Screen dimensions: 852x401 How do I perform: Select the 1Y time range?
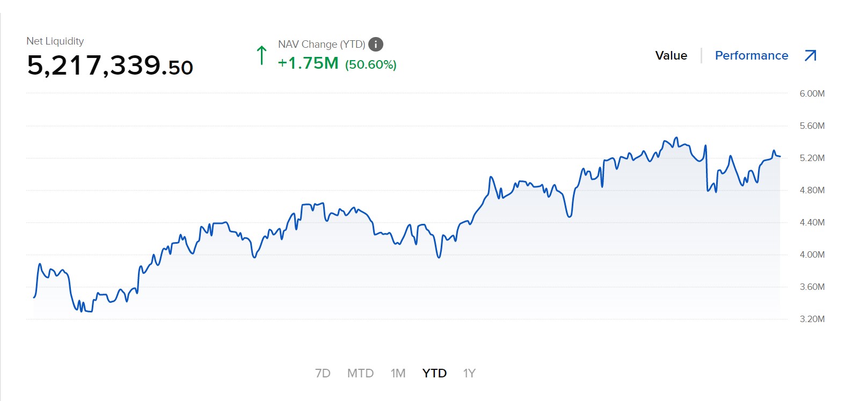pos(469,373)
